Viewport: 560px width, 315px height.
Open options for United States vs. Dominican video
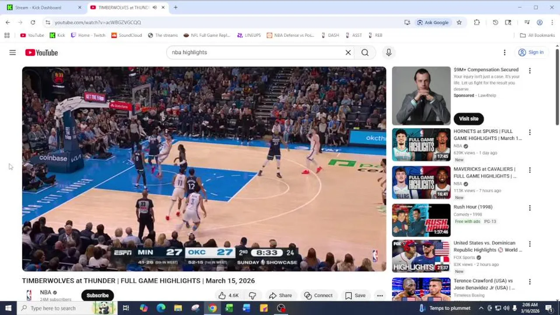[530, 244]
